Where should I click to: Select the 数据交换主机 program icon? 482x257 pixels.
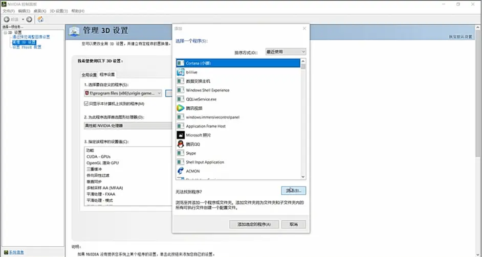pos(181,81)
